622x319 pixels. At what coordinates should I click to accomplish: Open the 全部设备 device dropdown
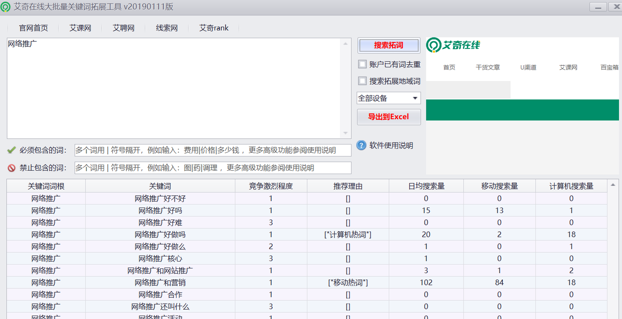[x=389, y=98]
